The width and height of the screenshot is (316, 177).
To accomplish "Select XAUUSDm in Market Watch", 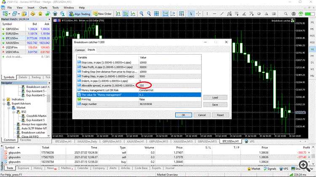I will 26,43.
